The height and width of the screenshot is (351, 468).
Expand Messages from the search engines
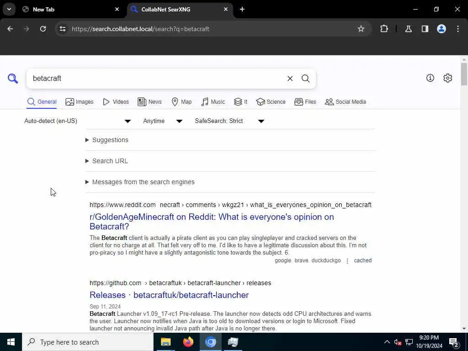[x=140, y=182]
